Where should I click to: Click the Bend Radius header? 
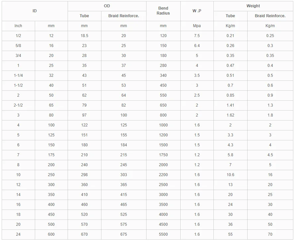pyautogui.click(x=163, y=11)
